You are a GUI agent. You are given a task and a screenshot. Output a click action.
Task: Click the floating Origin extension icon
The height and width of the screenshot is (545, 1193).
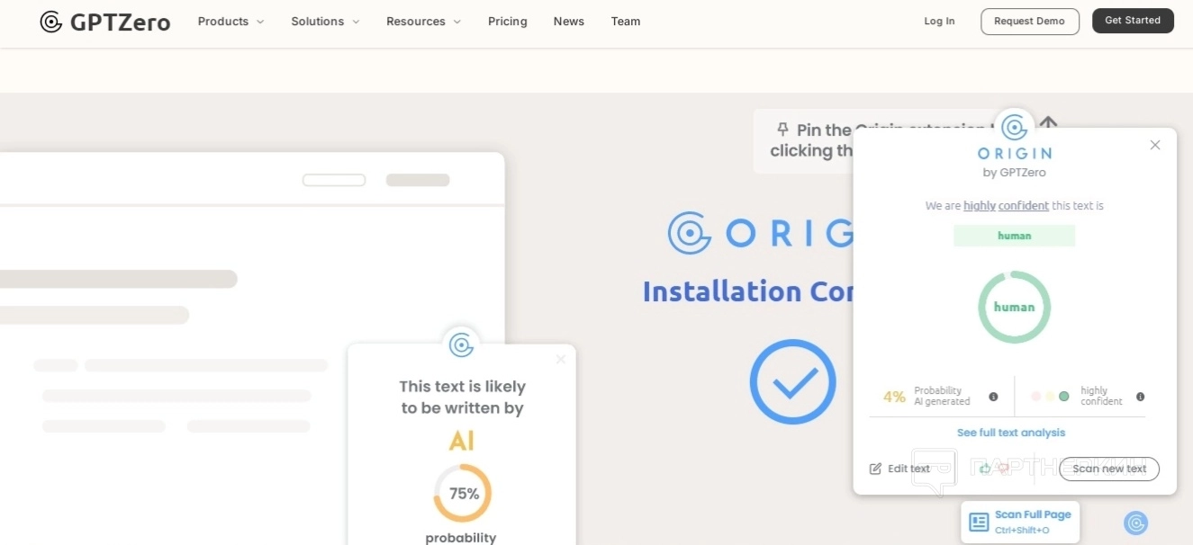(x=1136, y=523)
